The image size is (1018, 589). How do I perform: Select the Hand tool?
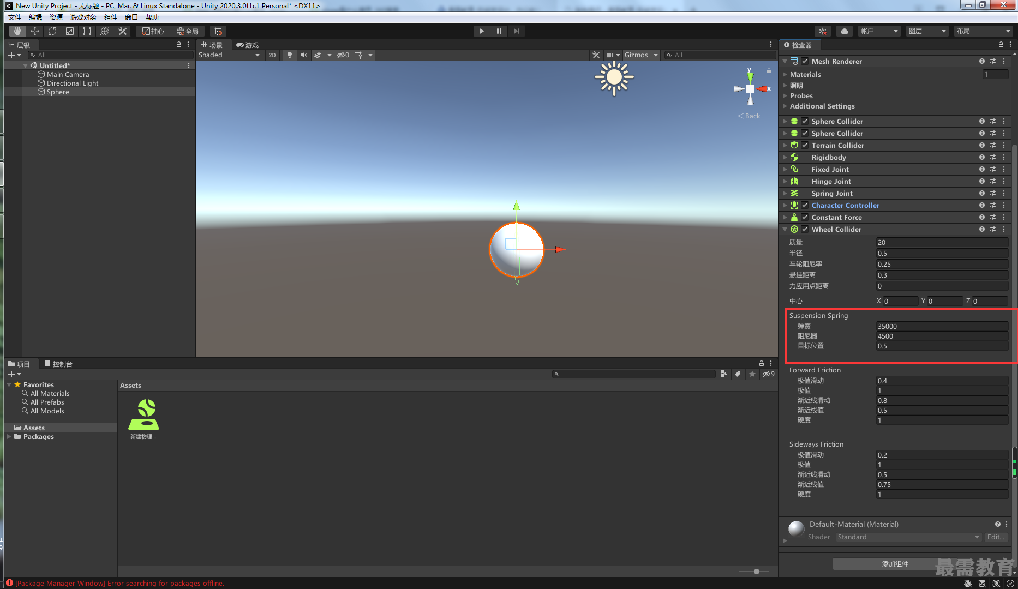coord(17,31)
